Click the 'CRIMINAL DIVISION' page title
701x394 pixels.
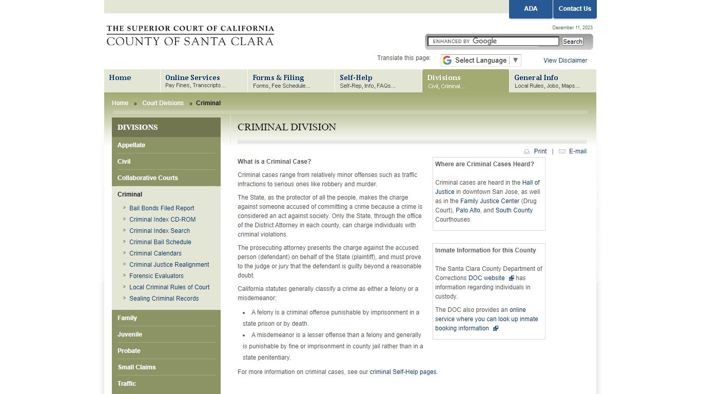(287, 127)
